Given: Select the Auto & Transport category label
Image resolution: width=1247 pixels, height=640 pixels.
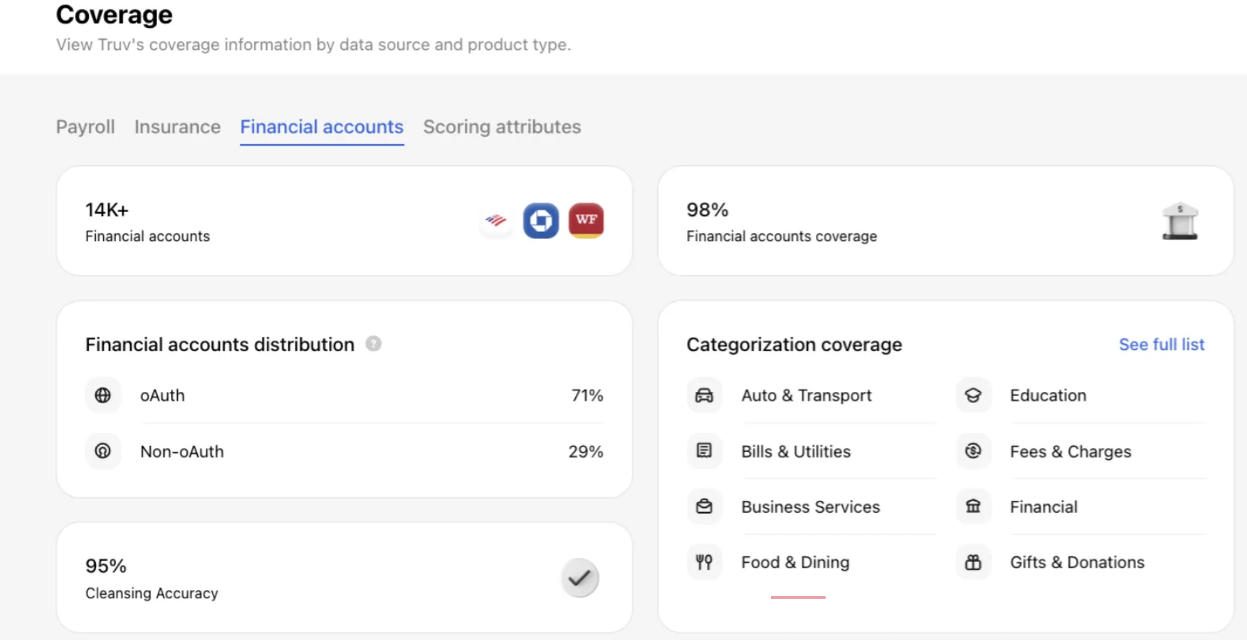Looking at the screenshot, I should coord(806,395).
